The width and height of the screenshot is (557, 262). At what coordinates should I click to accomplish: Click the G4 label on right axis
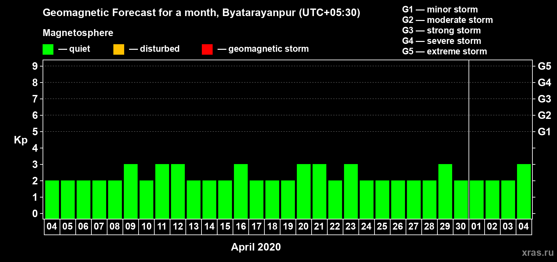click(x=545, y=83)
